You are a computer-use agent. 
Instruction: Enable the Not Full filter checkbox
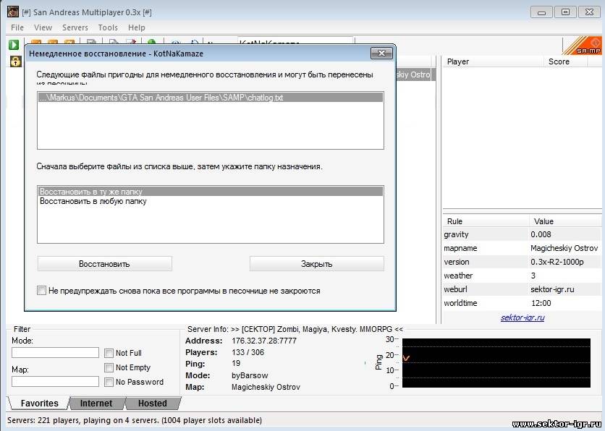[x=109, y=353]
